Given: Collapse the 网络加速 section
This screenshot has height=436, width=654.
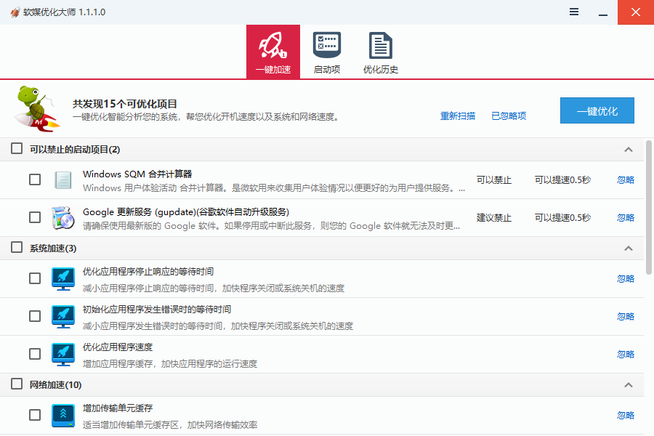Looking at the screenshot, I should pos(629,384).
